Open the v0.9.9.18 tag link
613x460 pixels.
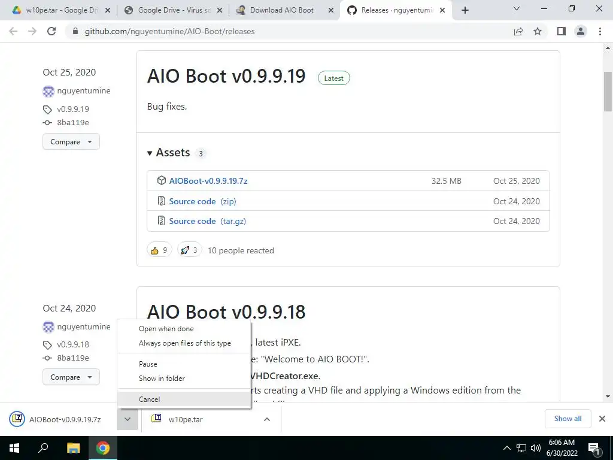[x=73, y=344]
